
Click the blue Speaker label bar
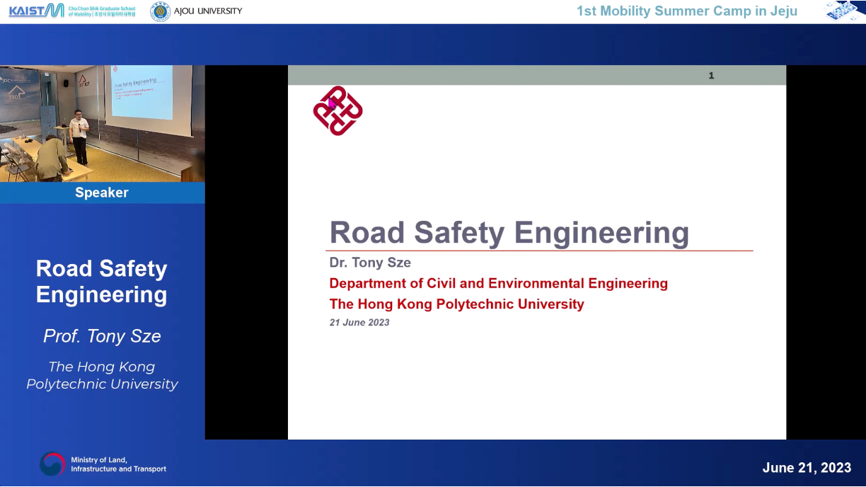(x=102, y=193)
